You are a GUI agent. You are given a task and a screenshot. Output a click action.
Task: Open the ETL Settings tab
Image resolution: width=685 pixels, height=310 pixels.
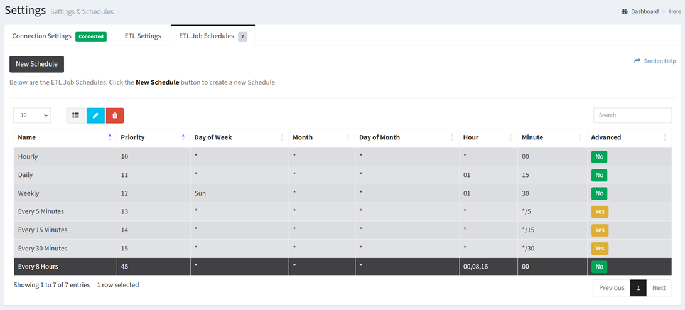(x=143, y=36)
